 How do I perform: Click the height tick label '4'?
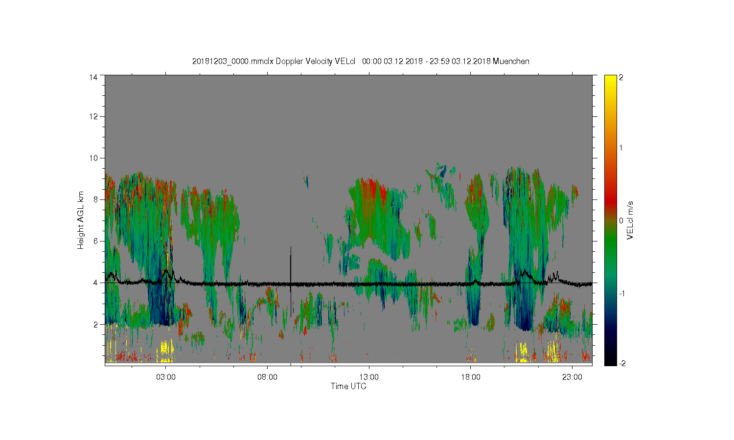[x=95, y=283]
